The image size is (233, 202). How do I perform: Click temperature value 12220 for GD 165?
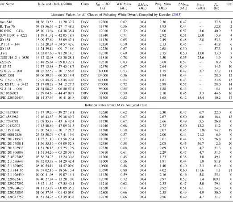tap(104, 49)
